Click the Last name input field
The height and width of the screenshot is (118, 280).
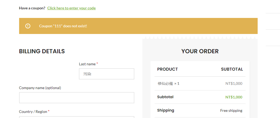pos(106,74)
